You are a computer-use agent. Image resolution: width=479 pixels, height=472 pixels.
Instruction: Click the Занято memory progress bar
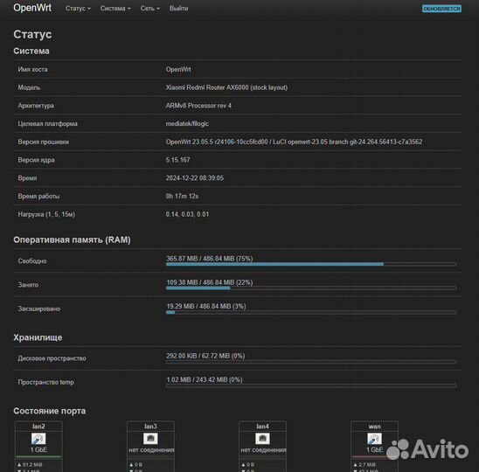coord(311,288)
